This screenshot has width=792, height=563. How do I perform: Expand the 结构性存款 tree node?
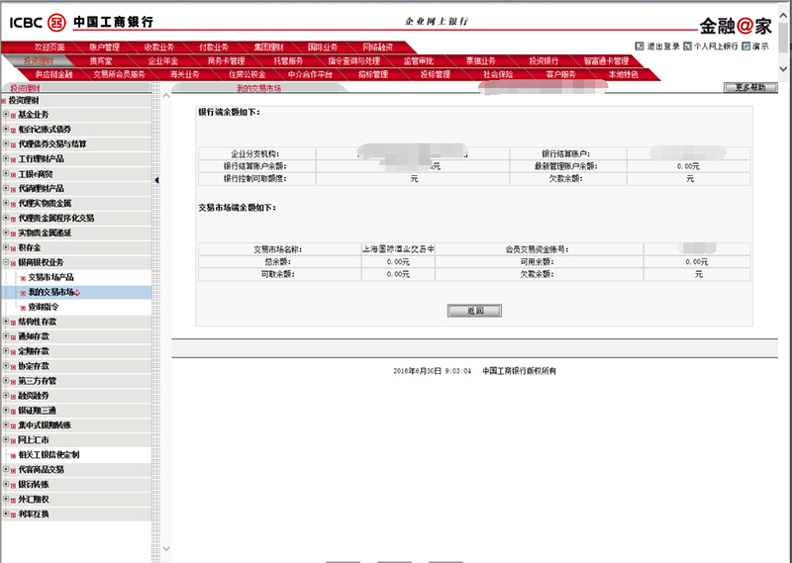pos(5,322)
